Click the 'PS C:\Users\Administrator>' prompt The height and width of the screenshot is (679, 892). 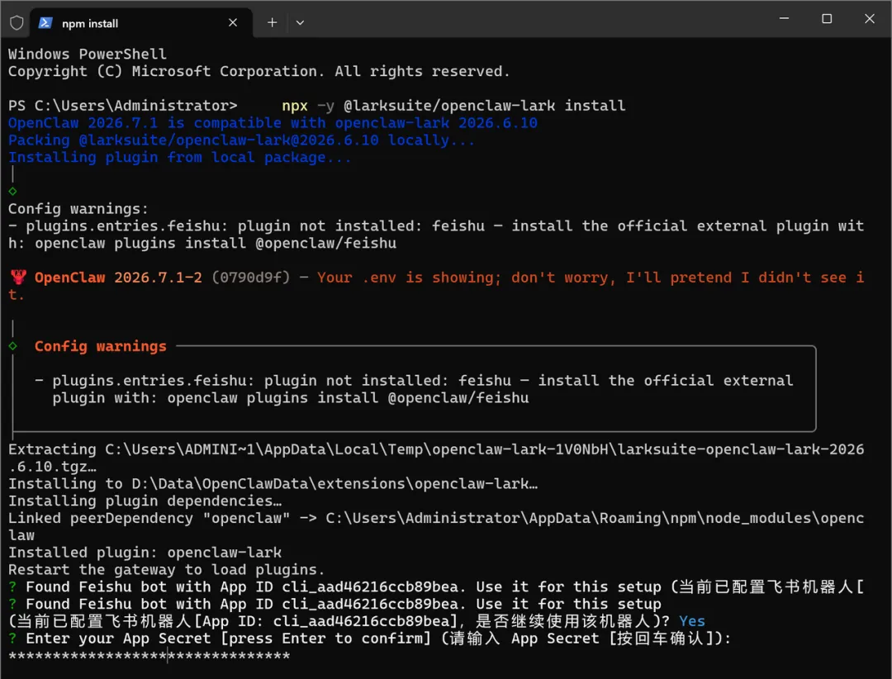coord(122,106)
